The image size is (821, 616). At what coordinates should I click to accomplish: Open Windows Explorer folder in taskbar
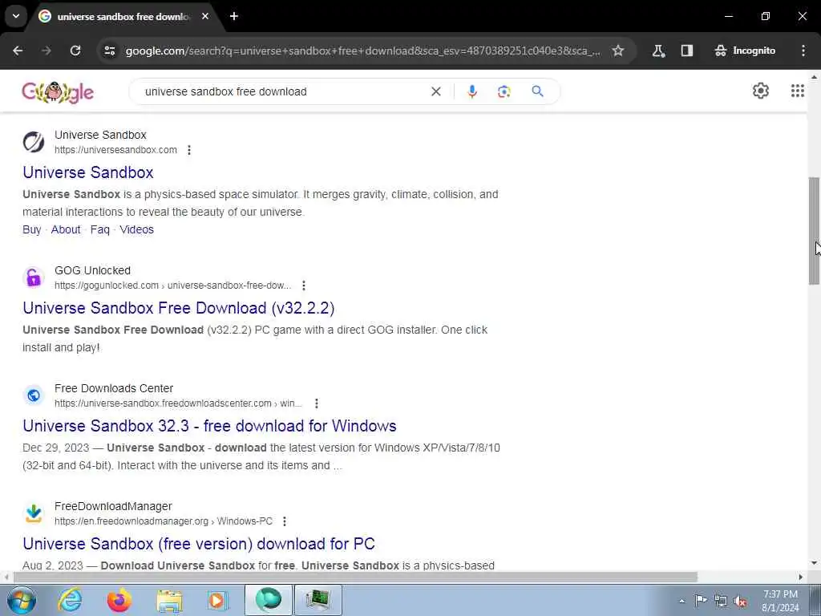(169, 600)
